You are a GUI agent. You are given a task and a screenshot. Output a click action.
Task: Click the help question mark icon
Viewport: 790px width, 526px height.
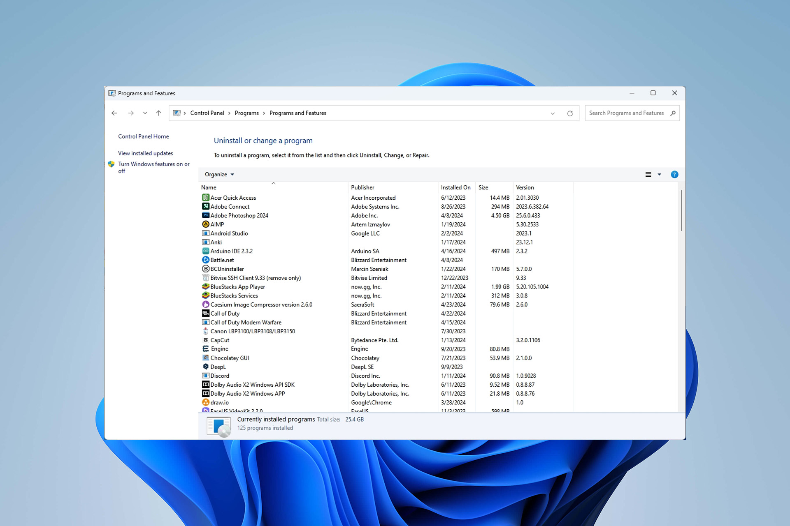[674, 175]
